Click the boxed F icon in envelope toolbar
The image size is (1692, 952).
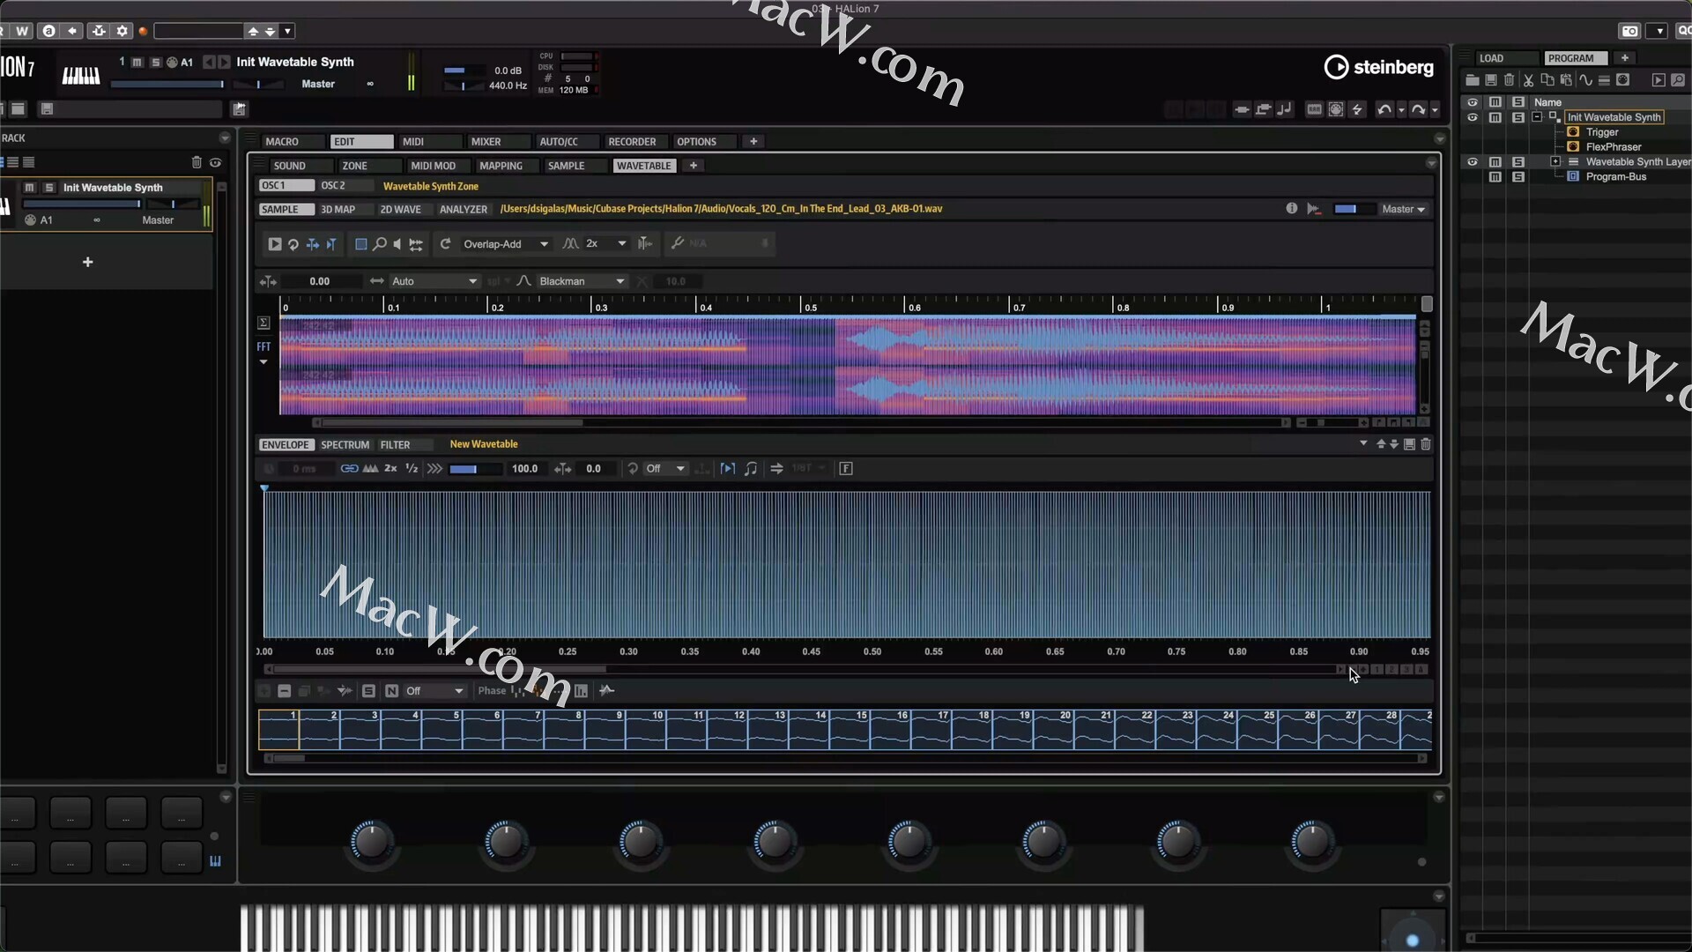point(846,469)
